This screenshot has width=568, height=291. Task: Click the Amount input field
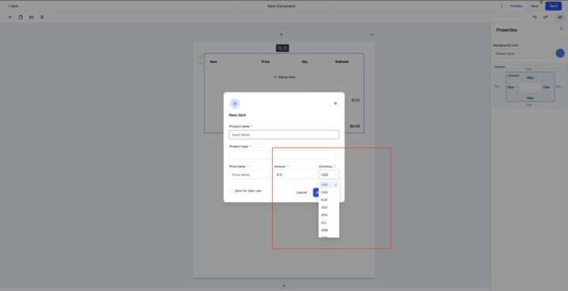[x=294, y=175]
